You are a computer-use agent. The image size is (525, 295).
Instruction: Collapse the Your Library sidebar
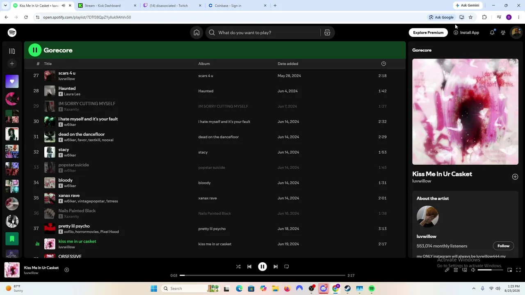12,51
